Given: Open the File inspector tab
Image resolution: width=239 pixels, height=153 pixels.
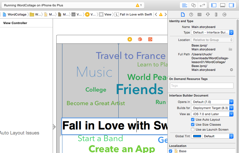Looking at the screenshot, I should [183, 15].
